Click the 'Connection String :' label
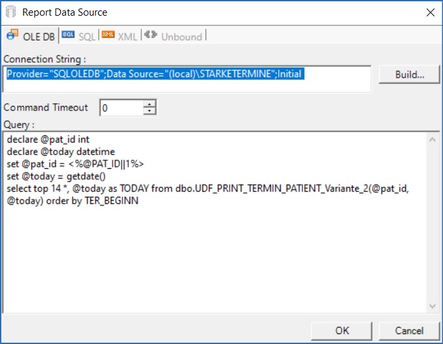 44,59
